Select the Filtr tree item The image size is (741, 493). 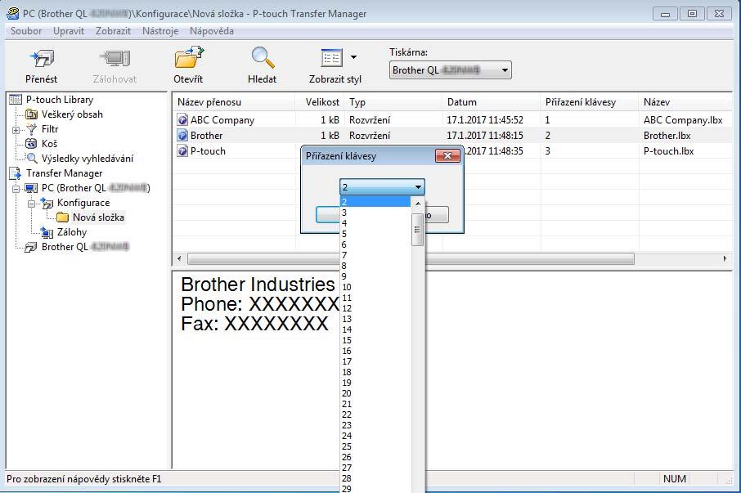[50, 129]
